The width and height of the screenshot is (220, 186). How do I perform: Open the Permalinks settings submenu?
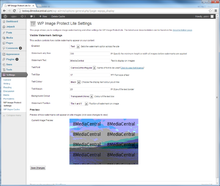click(9, 99)
